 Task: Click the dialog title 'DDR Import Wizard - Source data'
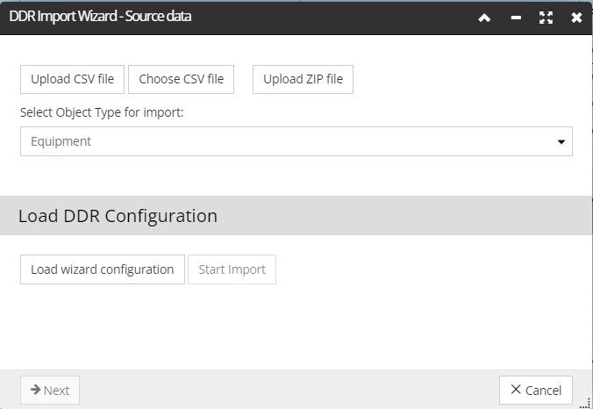point(100,17)
